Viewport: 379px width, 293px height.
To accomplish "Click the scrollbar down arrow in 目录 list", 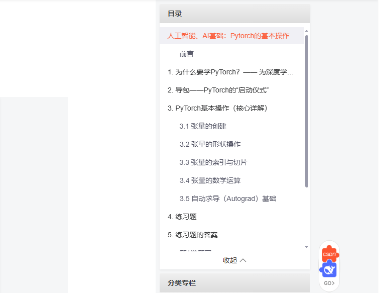I will [x=307, y=247].
